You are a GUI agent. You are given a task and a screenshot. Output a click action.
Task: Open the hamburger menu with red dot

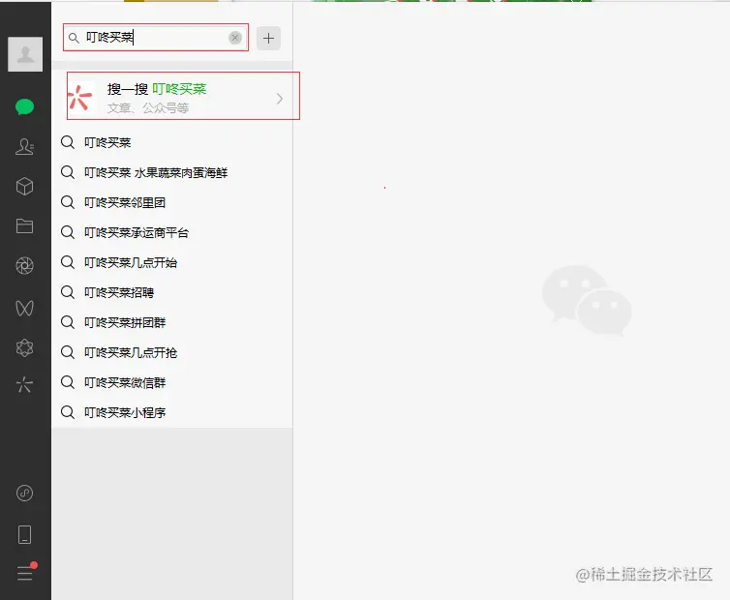[24, 573]
